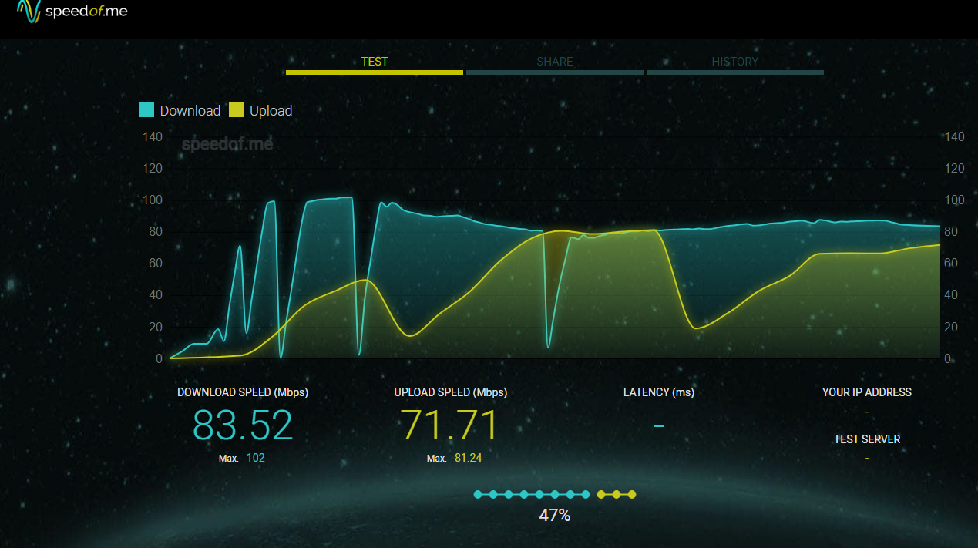
Task: Click the speedof.me wave logo icon
Action: [x=29, y=12]
